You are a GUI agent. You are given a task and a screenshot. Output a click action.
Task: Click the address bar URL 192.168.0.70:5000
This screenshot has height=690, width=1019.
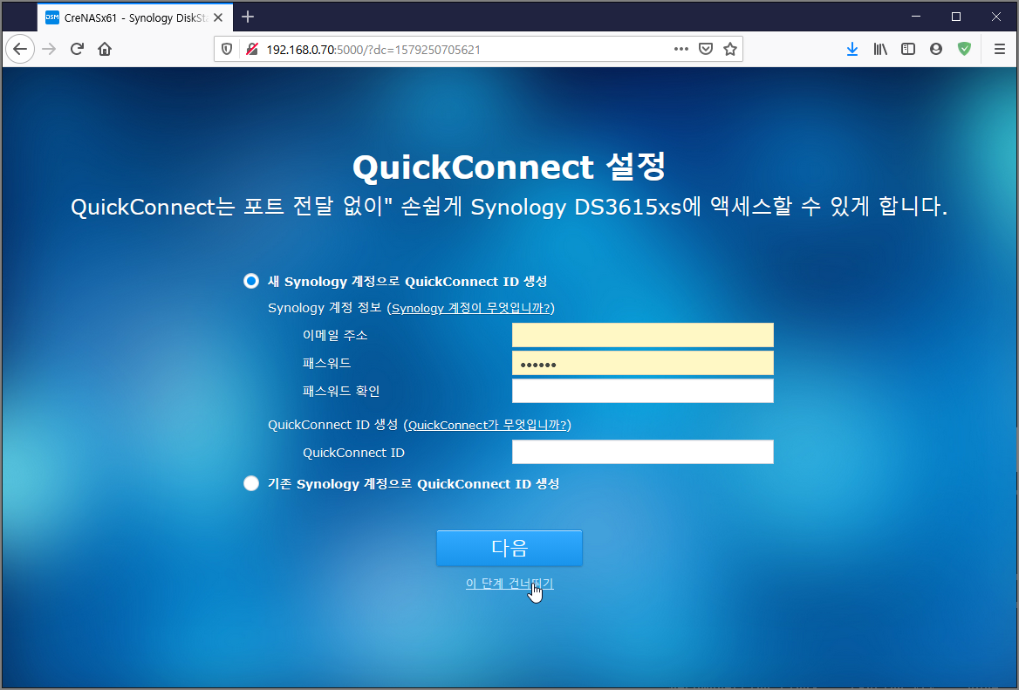(373, 50)
